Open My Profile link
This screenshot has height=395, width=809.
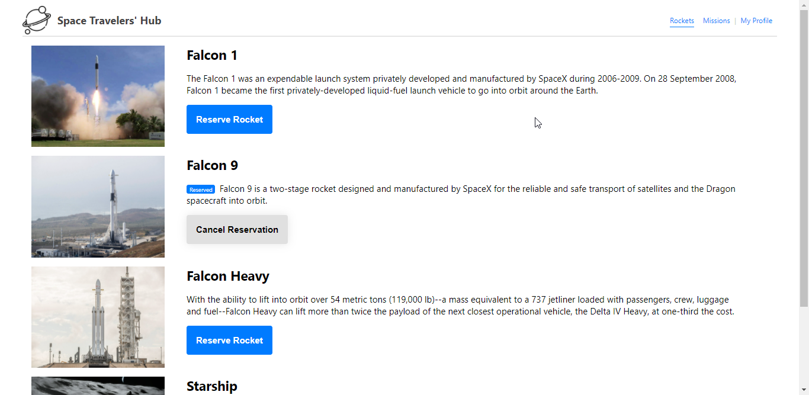pyautogui.click(x=756, y=21)
